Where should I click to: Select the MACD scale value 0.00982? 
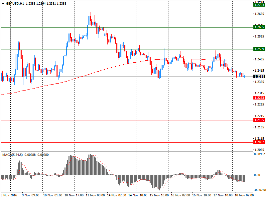(x=260, y=154)
